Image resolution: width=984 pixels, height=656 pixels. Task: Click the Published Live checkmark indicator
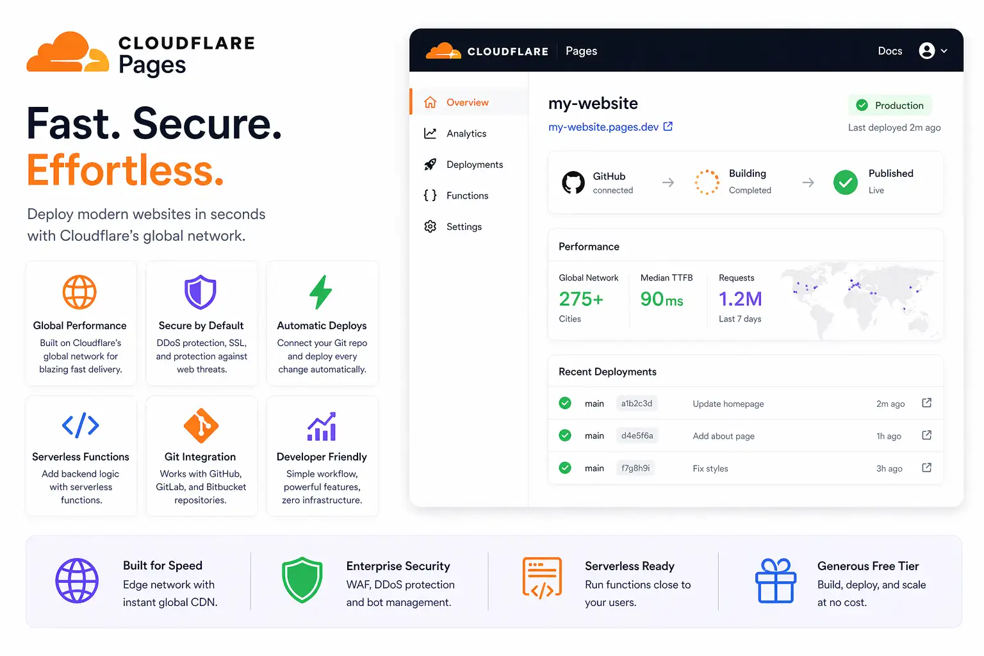click(845, 182)
